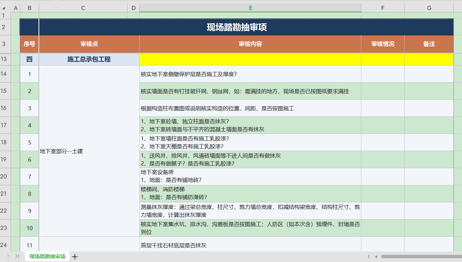Select row 22 header

tap(5, 211)
